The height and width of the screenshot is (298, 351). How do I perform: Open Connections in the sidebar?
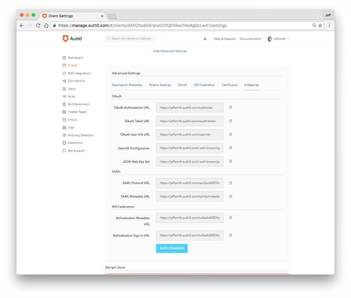[x=74, y=81]
